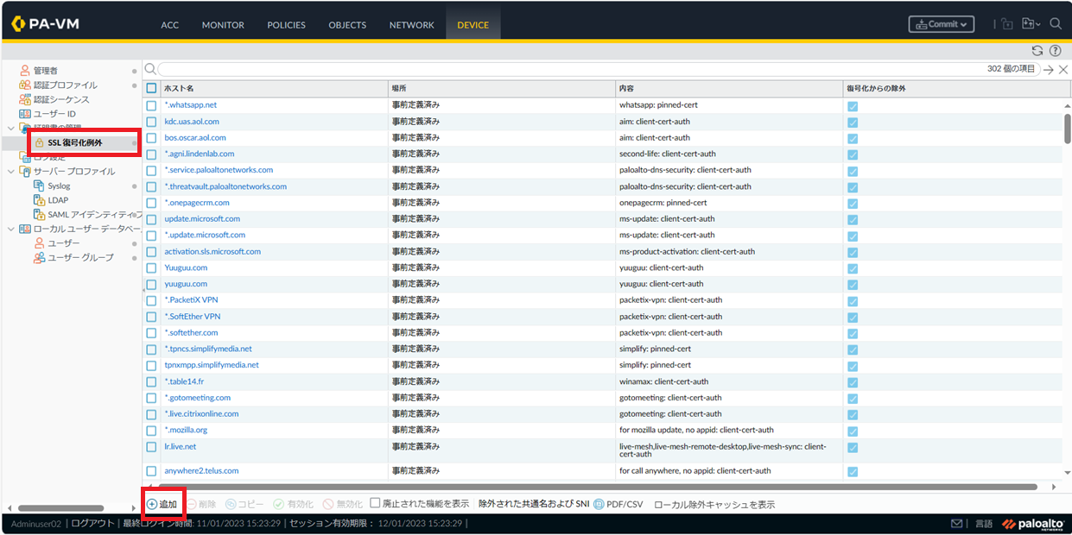Screen dimensions: 1072x535
Task: Collapse the ローカル ユーザー データベース node
Action: pyautogui.click(x=10, y=229)
